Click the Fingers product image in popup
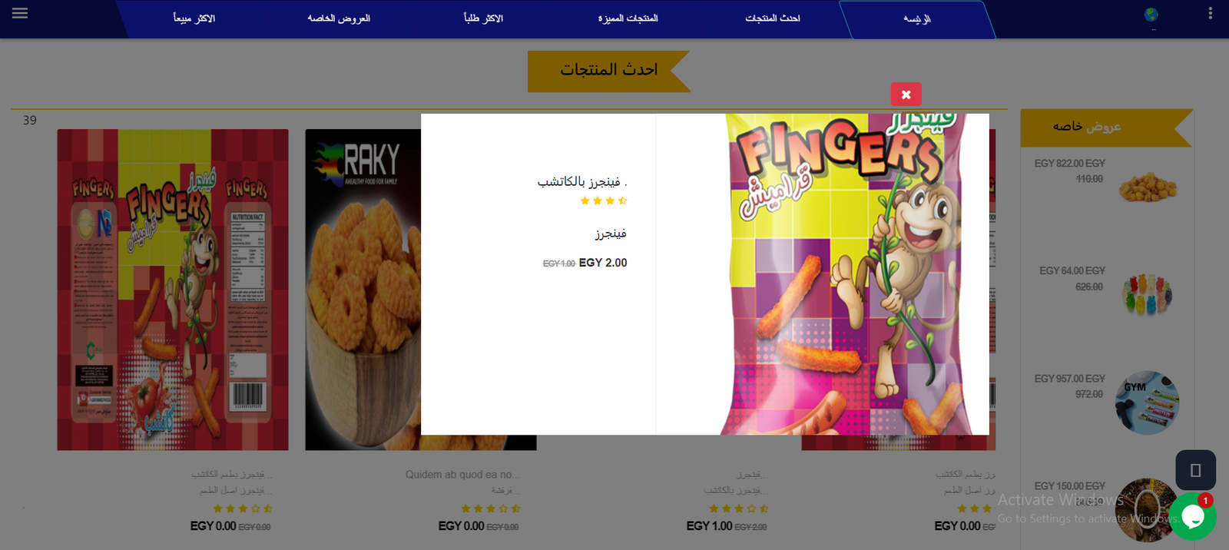The image size is (1229, 550). coord(854,274)
